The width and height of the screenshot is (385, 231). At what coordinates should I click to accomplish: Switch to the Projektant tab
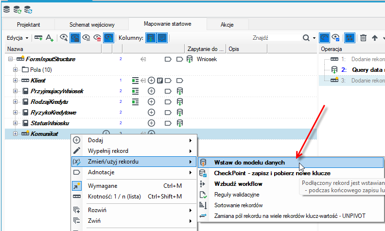click(x=29, y=25)
